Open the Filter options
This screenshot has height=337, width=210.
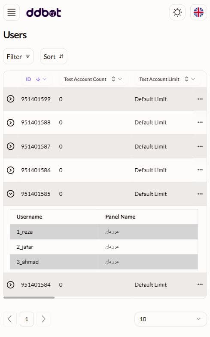click(18, 56)
